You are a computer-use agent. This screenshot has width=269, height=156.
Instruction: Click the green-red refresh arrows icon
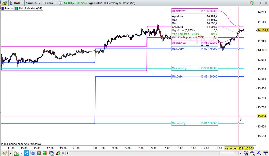(x=252, y=3)
